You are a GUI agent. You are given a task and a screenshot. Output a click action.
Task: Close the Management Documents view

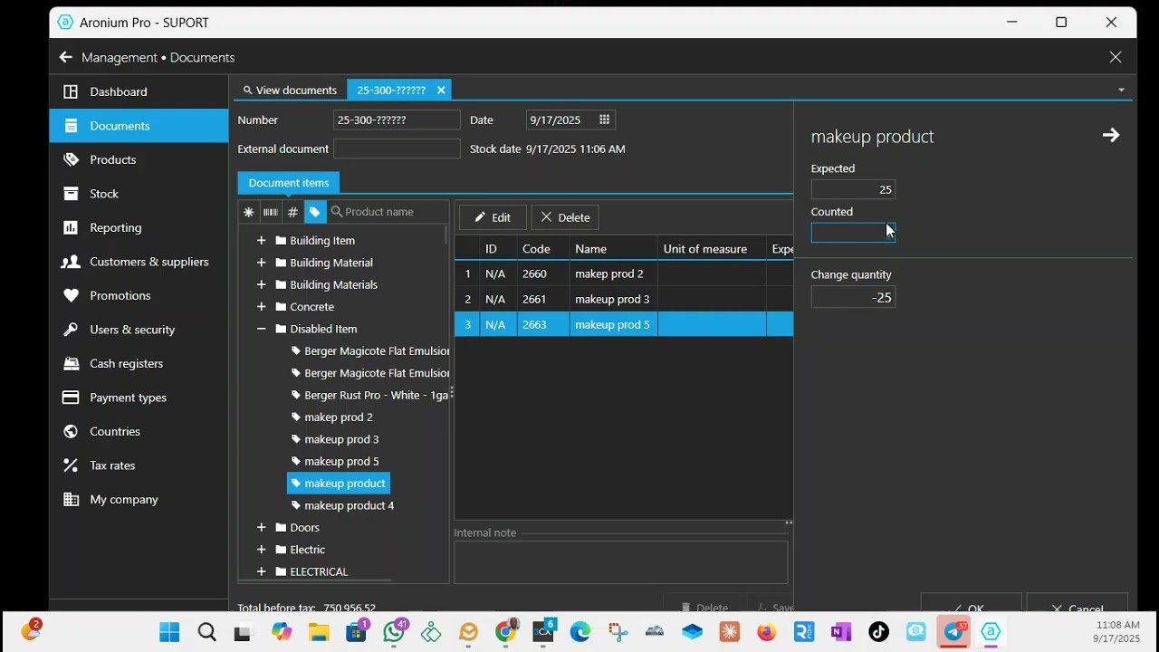[x=1116, y=57]
